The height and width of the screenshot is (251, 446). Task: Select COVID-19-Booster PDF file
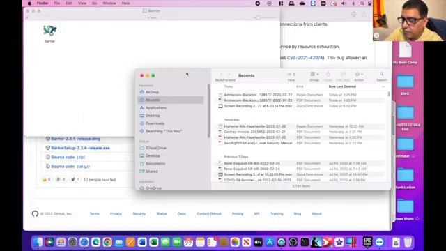pyautogui.click(x=301, y=180)
